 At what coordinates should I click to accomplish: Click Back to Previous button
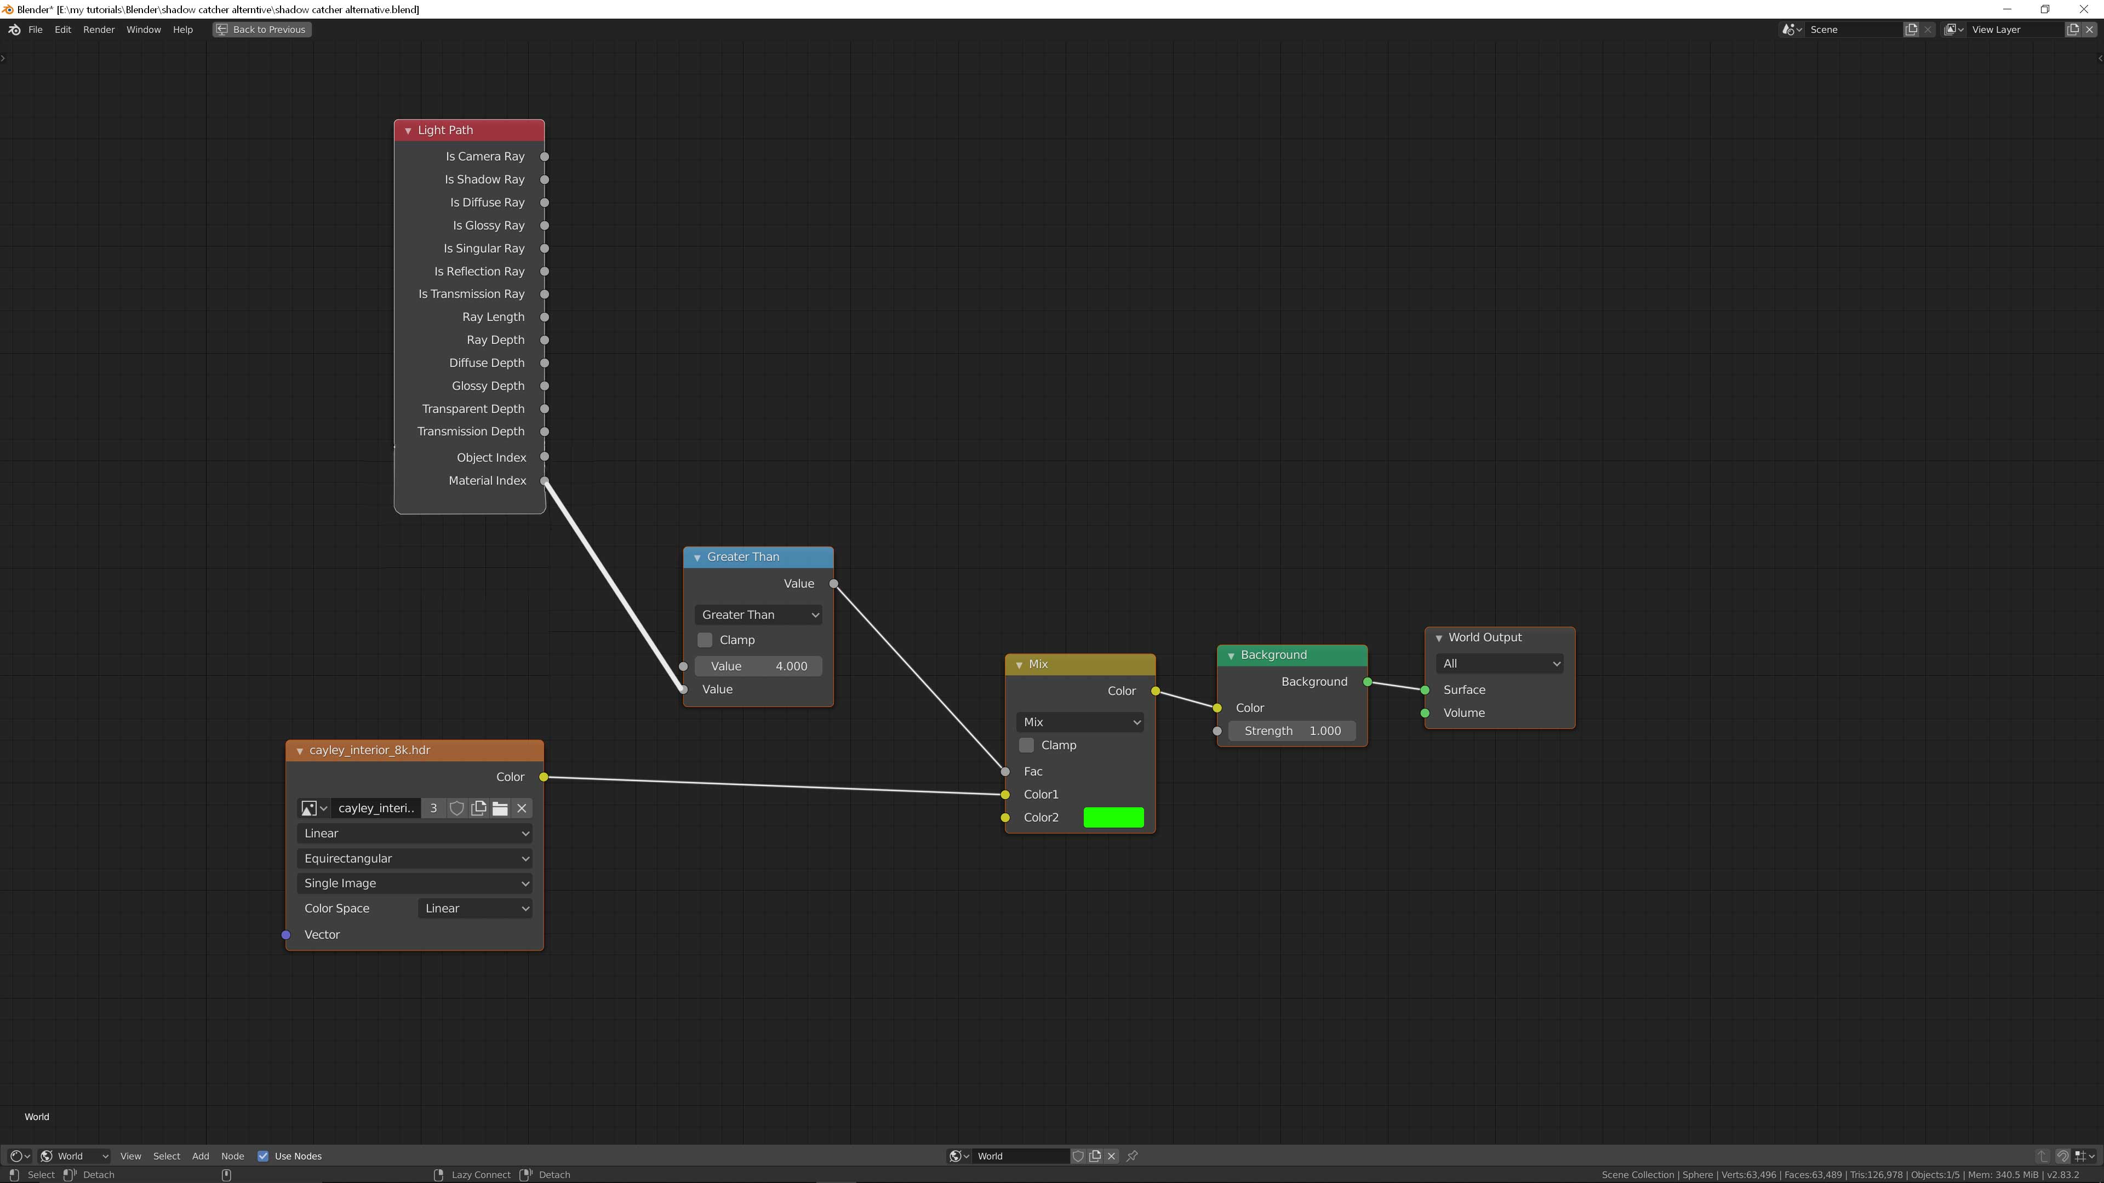[x=261, y=30]
